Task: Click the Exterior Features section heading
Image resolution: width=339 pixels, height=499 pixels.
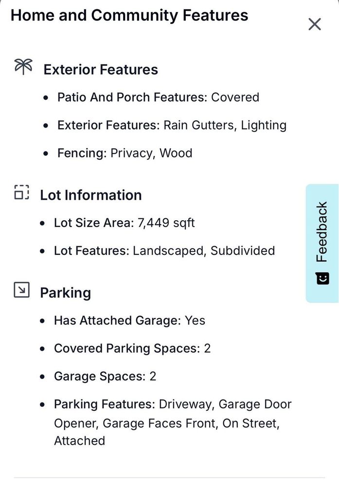Action: pyautogui.click(x=101, y=70)
